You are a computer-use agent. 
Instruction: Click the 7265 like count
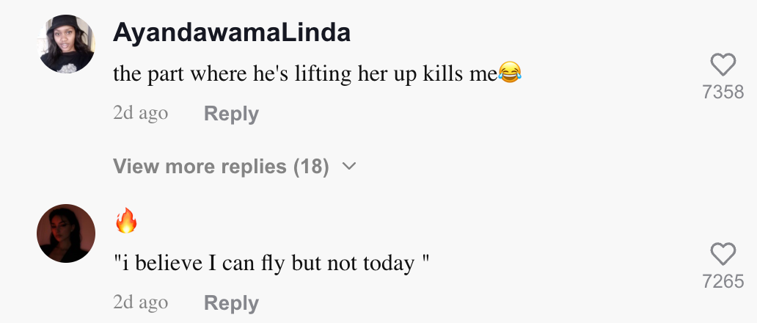(723, 281)
